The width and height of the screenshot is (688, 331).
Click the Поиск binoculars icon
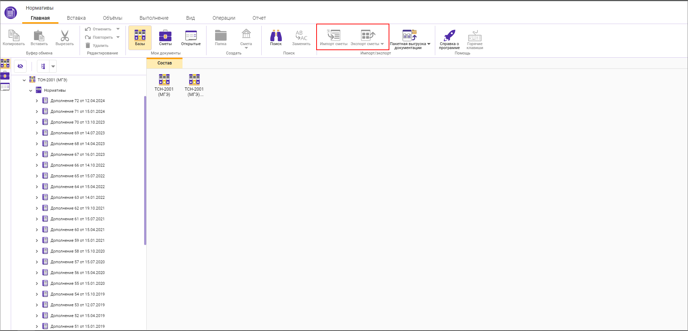point(276,35)
